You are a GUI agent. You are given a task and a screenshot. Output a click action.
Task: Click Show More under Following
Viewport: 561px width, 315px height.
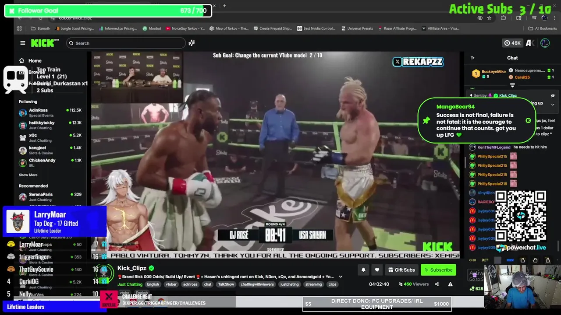(28, 175)
